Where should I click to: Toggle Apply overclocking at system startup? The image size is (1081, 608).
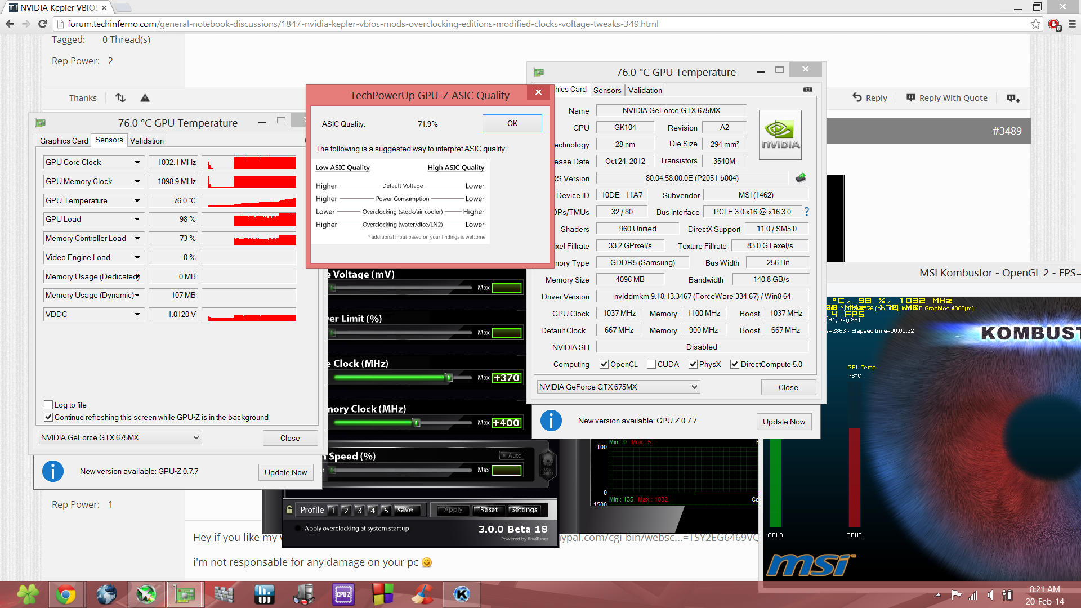click(x=298, y=528)
